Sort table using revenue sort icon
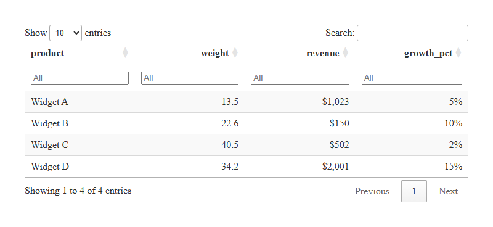This screenshot has width=493, height=227. (345, 53)
